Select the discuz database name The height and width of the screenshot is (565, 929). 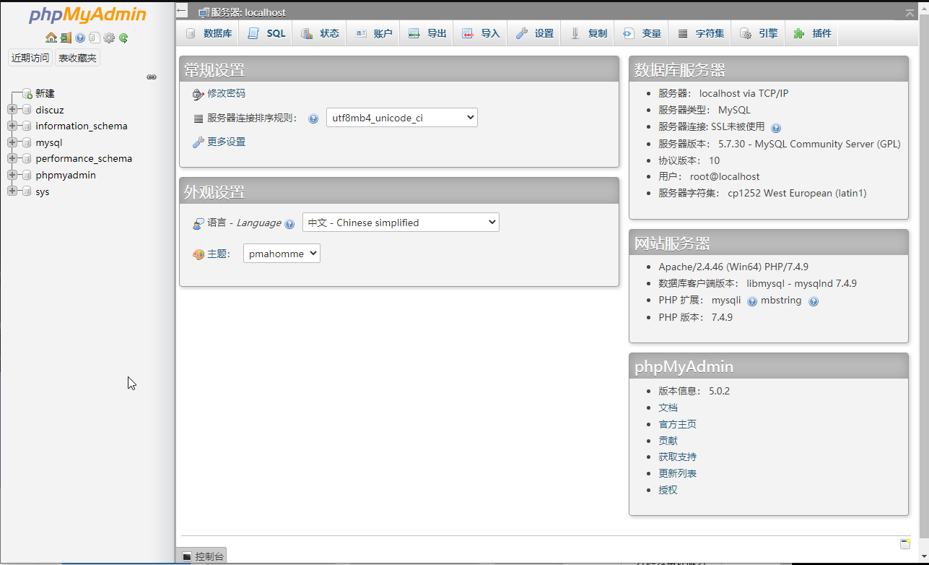[50, 110]
